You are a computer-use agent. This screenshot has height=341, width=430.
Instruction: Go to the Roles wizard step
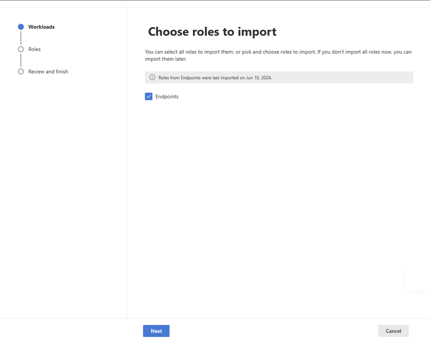(x=34, y=49)
